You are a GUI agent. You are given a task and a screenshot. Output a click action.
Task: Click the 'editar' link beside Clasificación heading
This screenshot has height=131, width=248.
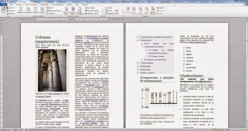point(200,76)
